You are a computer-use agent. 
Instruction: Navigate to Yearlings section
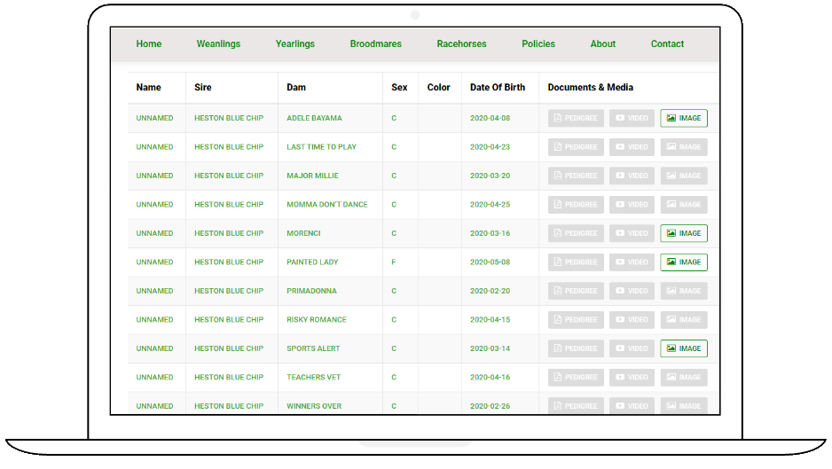click(x=294, y=43)
